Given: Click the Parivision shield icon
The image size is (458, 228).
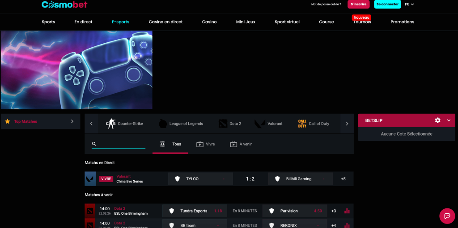Looking at the screenshot, I should 271,211.
